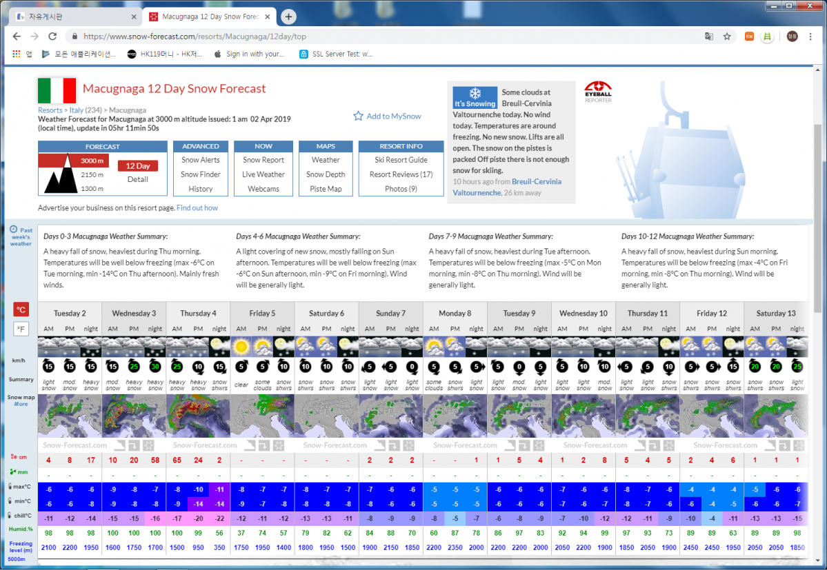
Task: Open the SSL Server Test bookmark
Action: pyautogui.click(x=335, y=54)
